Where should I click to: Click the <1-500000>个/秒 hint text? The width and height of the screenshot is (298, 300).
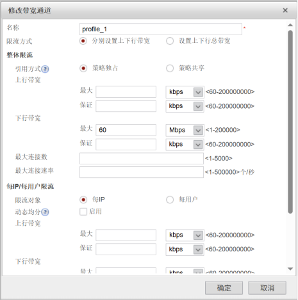229,172
